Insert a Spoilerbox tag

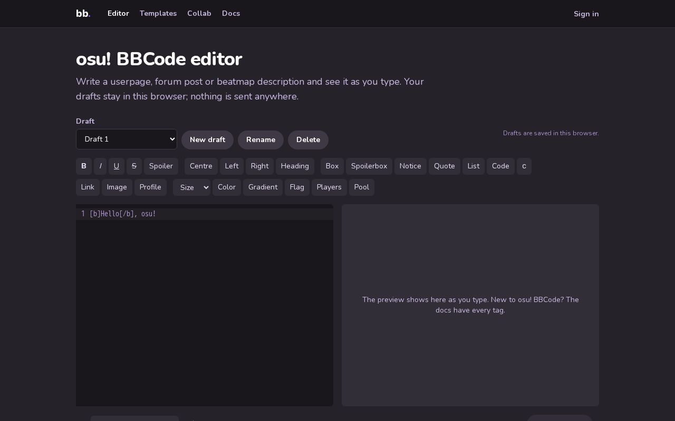[369, 166]
